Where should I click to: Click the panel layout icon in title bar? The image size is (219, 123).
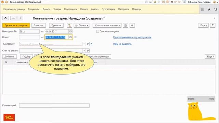click(x=184, y=2)
